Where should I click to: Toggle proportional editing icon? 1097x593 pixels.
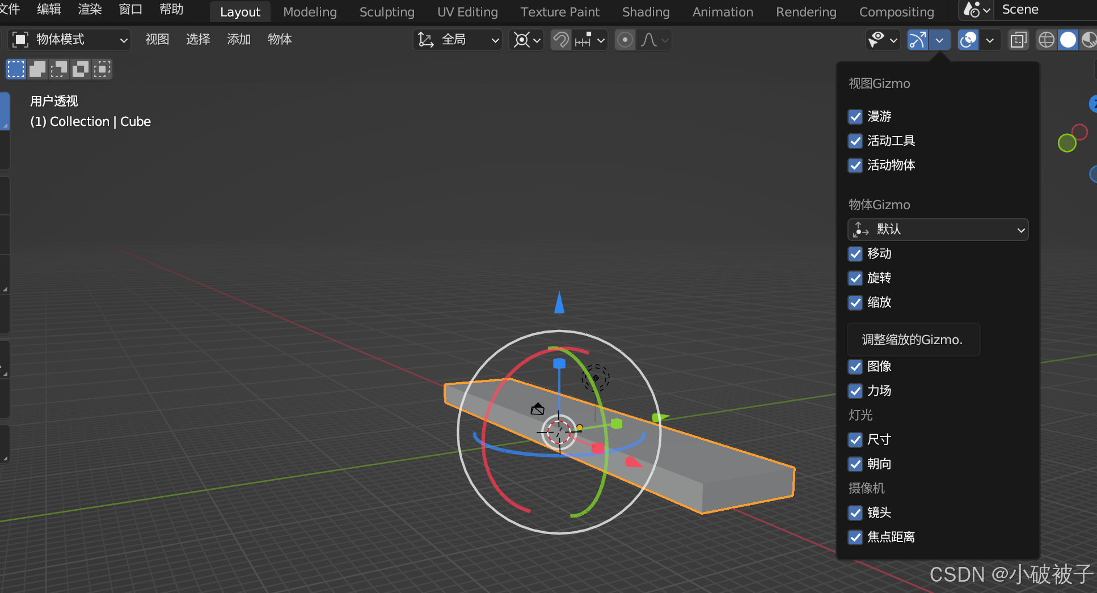coord(625,40)
